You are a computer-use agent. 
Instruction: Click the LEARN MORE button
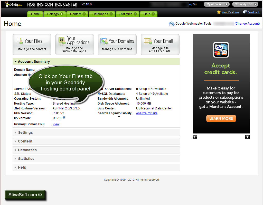tap(221, 118)
